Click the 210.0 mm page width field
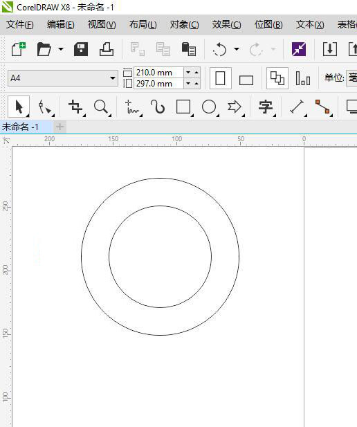Viewport: 357px width, 427px height. pos(158,73)
